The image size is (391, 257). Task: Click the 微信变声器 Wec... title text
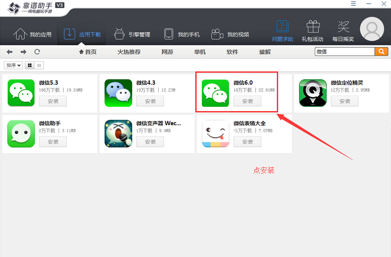(159, 123)
